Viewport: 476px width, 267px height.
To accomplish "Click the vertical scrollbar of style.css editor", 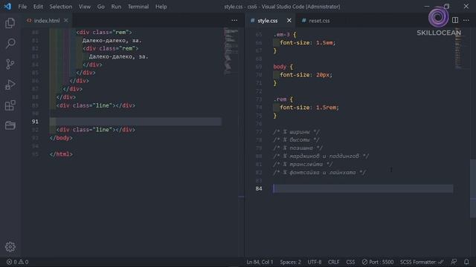I will (x=473, y=188).
